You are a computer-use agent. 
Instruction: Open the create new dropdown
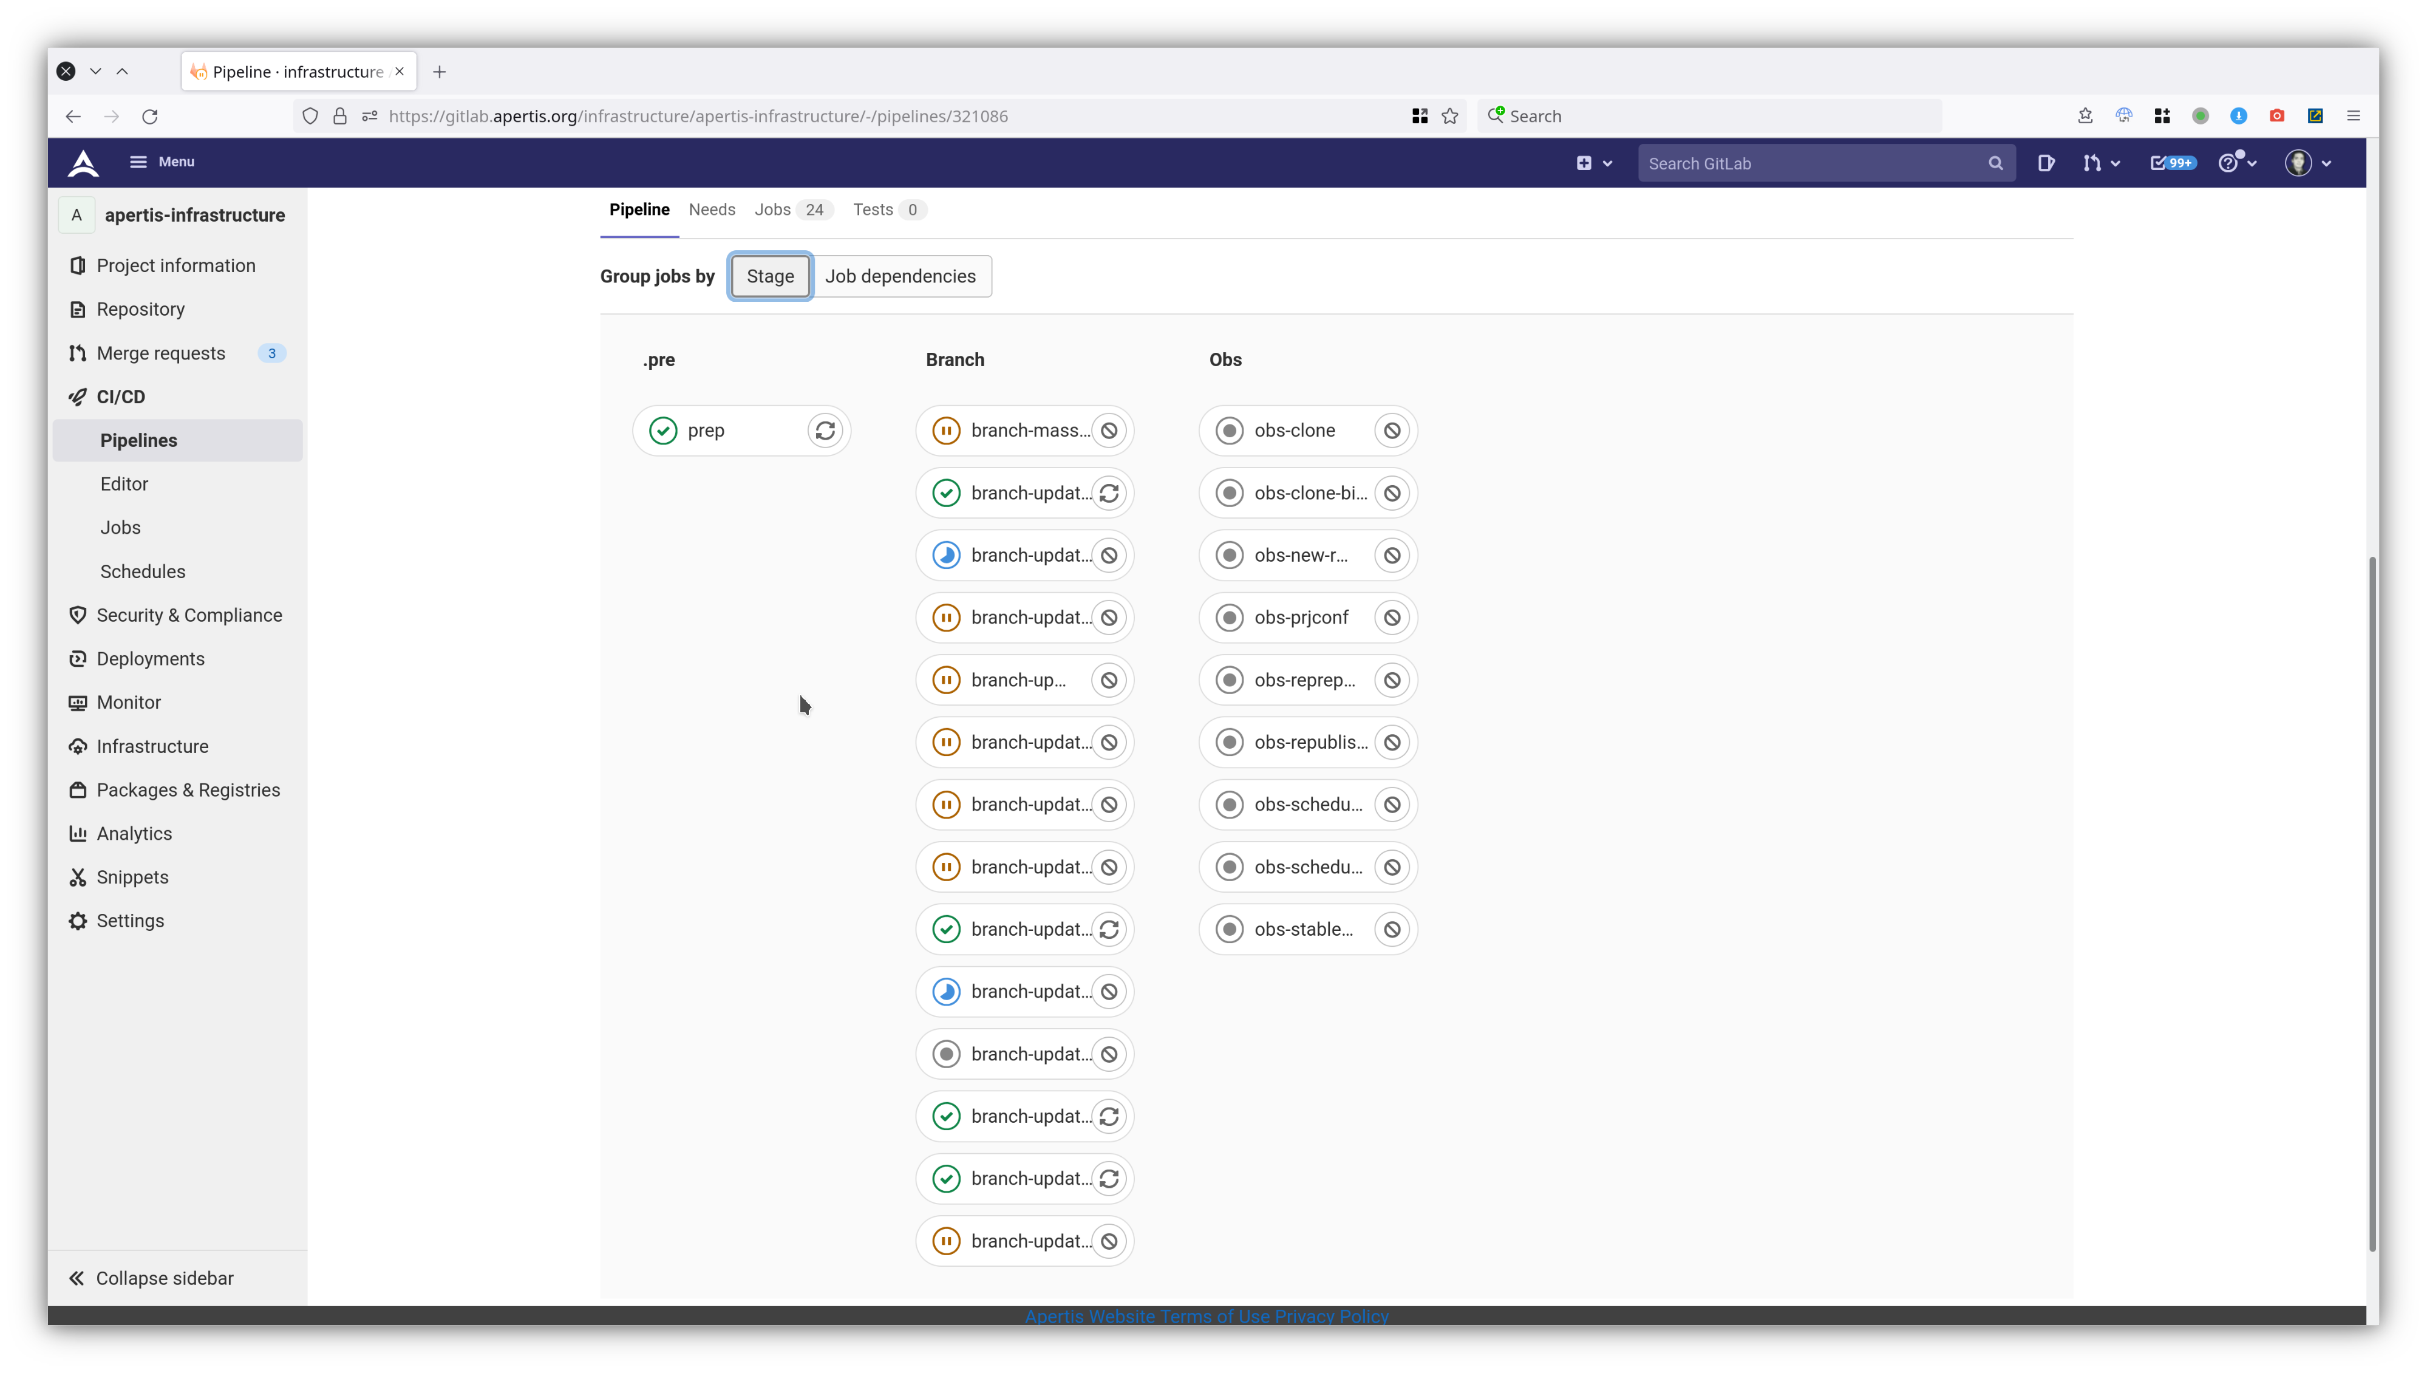(1593, 163)
